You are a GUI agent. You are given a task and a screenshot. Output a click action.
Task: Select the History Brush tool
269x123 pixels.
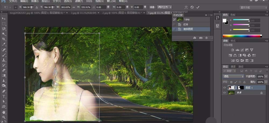4,65
